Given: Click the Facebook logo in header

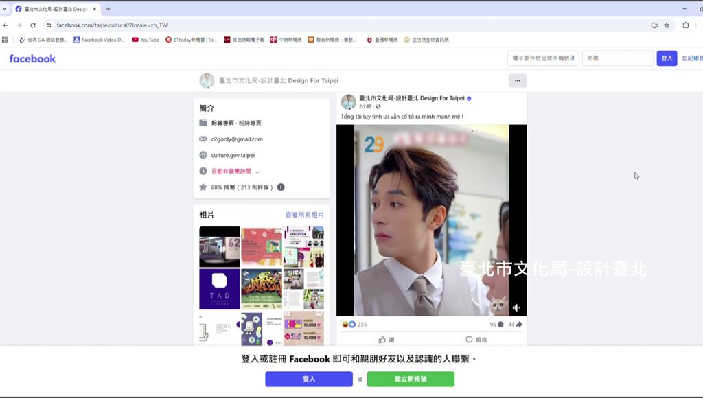Looking at the screenshot, I should [32, 59].
